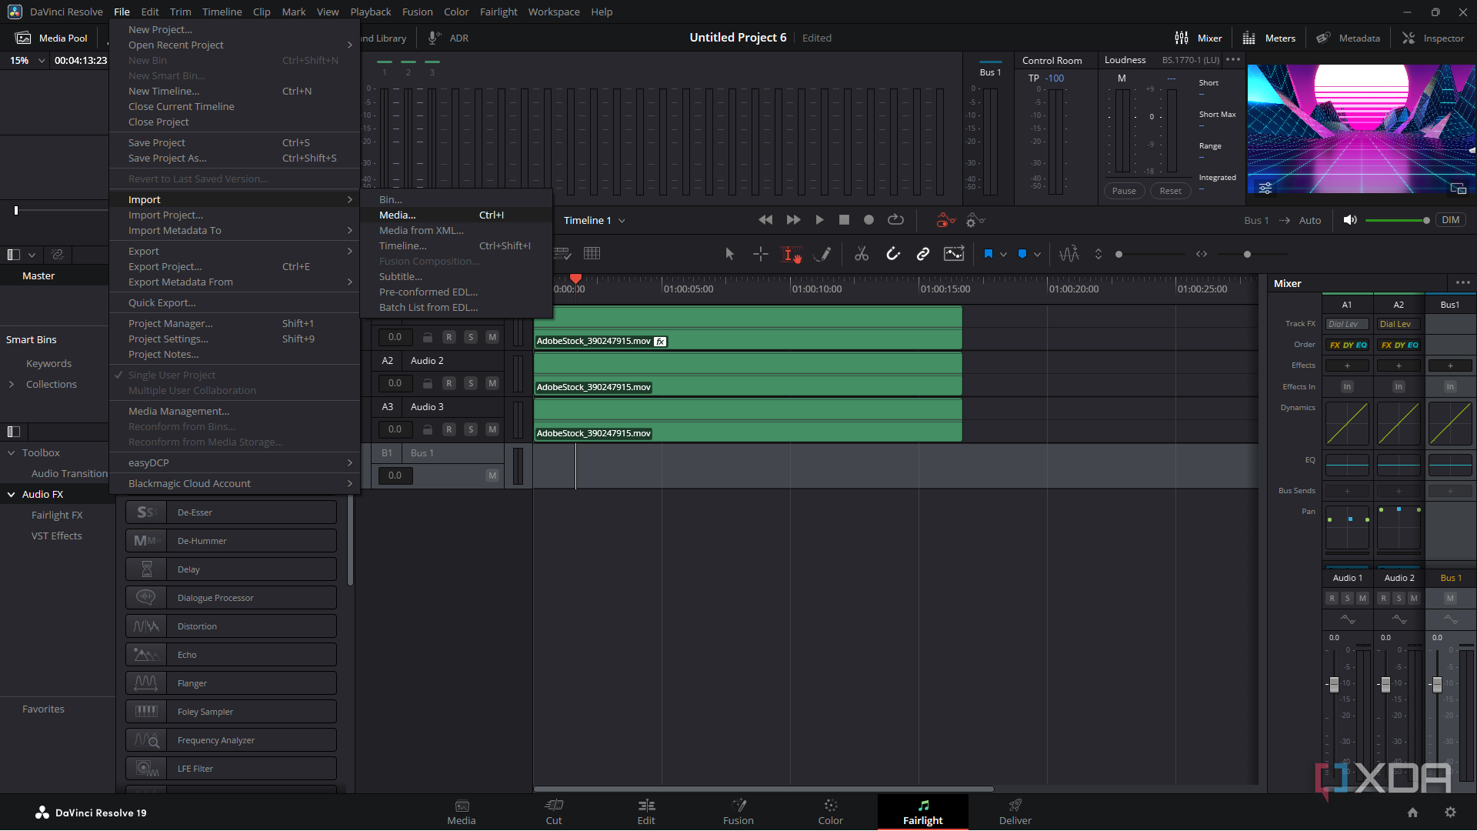Solo the Audio 2 track
The image size is (1477, 831).
[471, 383]
